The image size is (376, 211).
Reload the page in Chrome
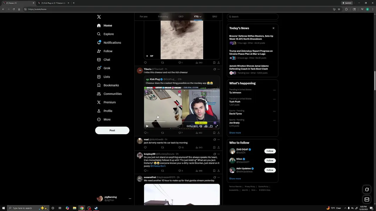click(x=14, y=9)
